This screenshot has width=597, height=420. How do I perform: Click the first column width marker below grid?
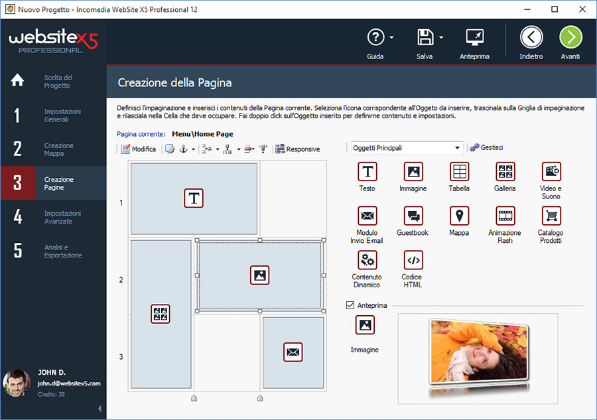click(194, 397)
